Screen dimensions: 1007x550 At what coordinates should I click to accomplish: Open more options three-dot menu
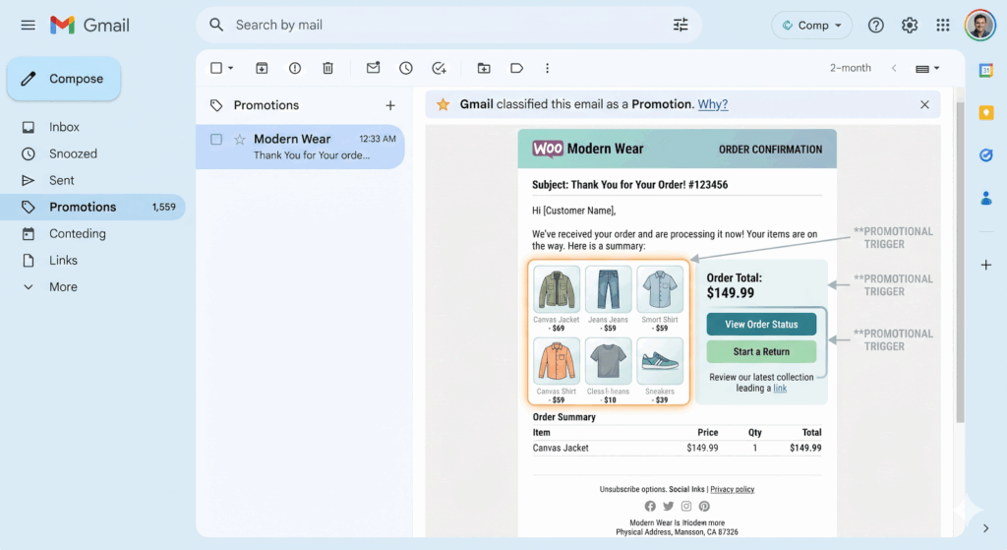pos(547,68)
